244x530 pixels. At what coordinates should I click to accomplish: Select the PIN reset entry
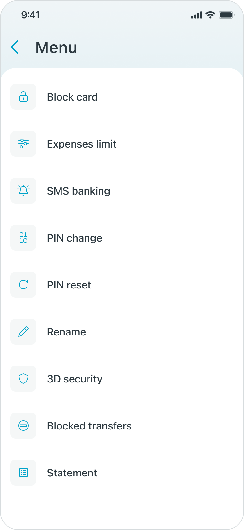pos(69,285)
